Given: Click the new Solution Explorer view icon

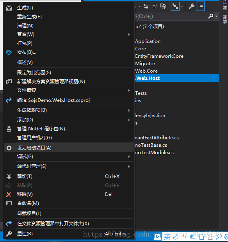Looking at the screenshot, I should point(9,82).
